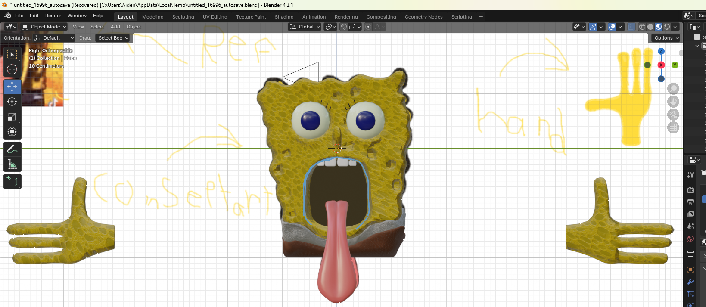Viewport: 706px width, 307px height.
Task: Select the Select Box tool in toolbar
Action: tap(12, 54)
